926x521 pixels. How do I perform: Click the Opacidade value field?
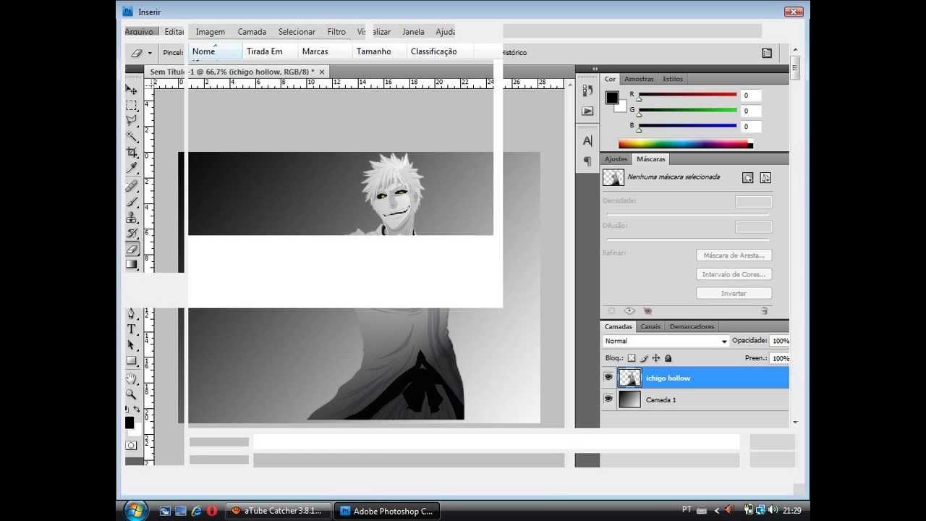point(780,341)
